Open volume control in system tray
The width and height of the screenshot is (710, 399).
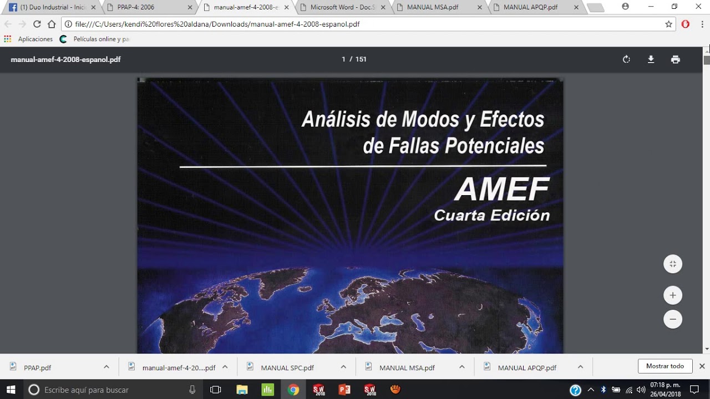click(641, 390)
